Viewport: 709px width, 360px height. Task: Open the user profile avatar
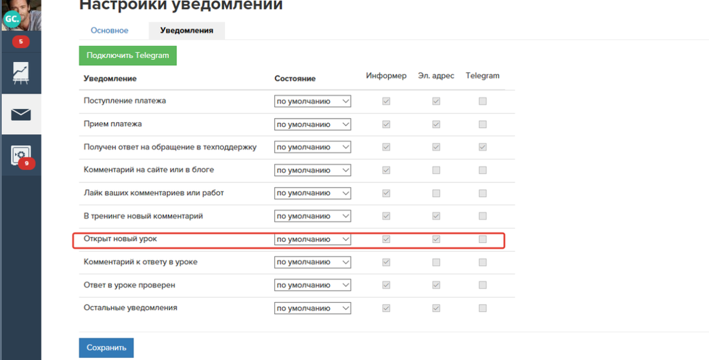pyautogui.click(x=21, y=15)
